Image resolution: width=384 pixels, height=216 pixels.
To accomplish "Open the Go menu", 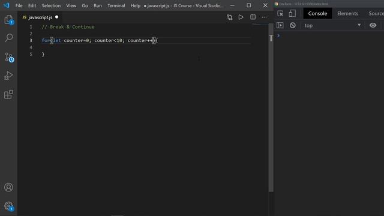I will tap(85, 5).
